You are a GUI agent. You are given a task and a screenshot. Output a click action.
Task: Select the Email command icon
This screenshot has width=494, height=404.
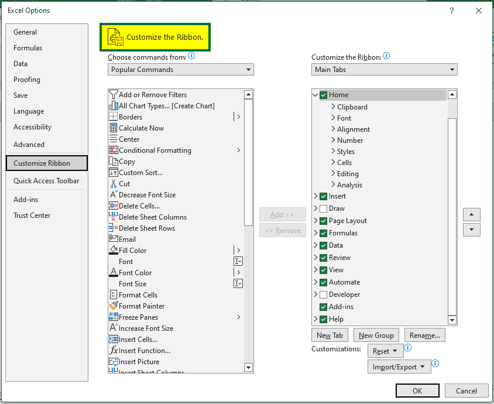pyautogui.click(x=113, y=238)
